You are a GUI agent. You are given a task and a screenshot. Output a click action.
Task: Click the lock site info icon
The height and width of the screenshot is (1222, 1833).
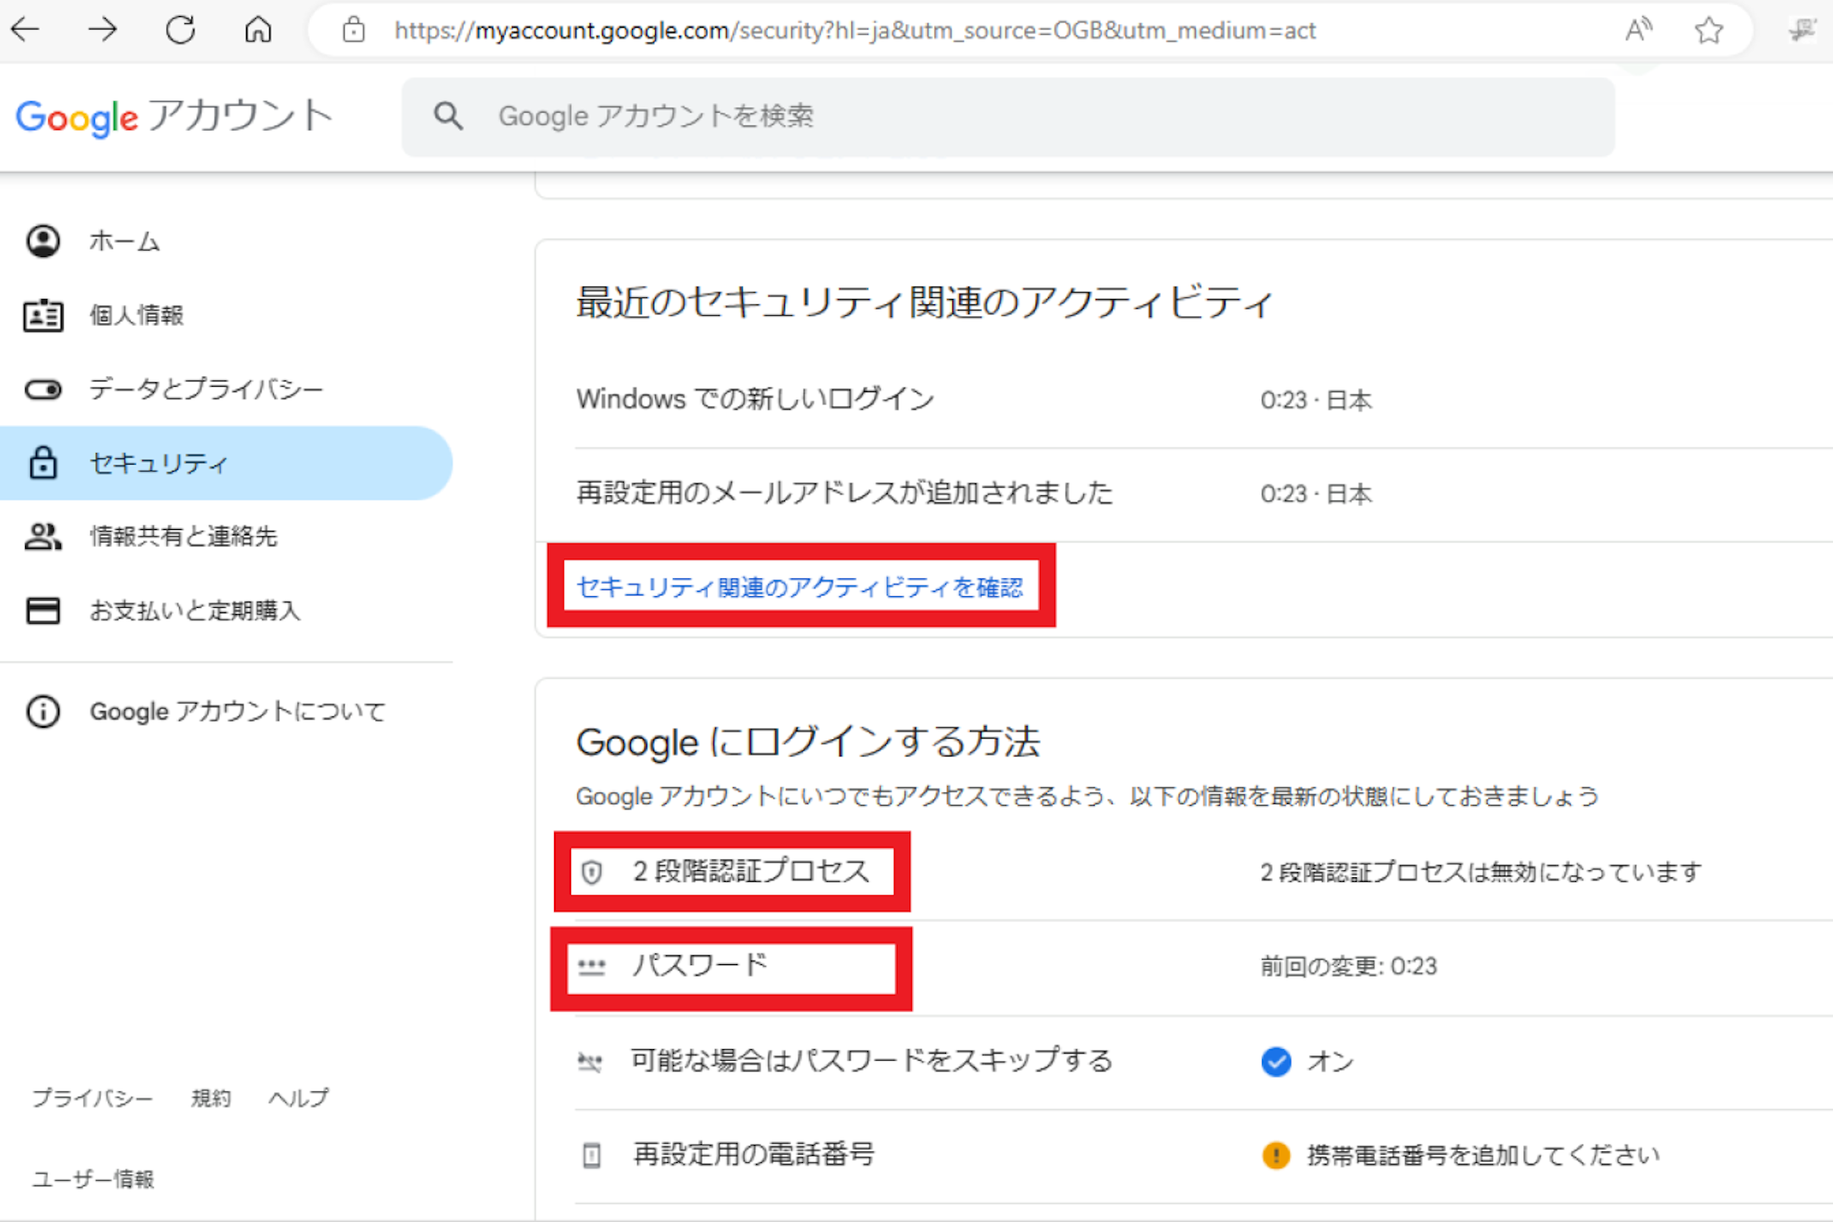point(354,30)
